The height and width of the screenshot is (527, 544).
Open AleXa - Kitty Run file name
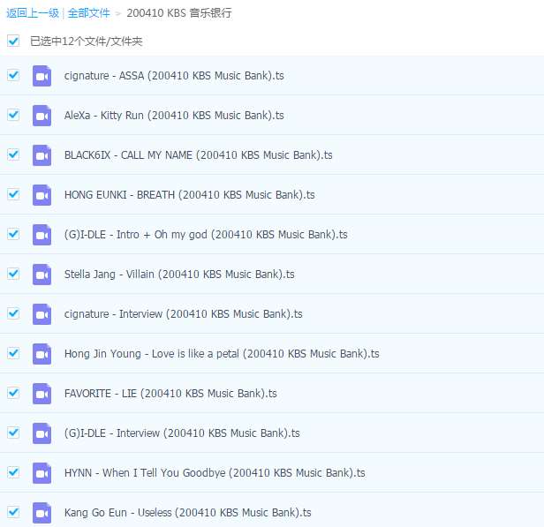click(x=174, y=116)
